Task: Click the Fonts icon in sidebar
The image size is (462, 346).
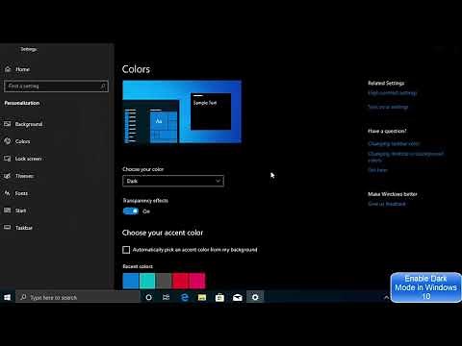Action: 8,193
